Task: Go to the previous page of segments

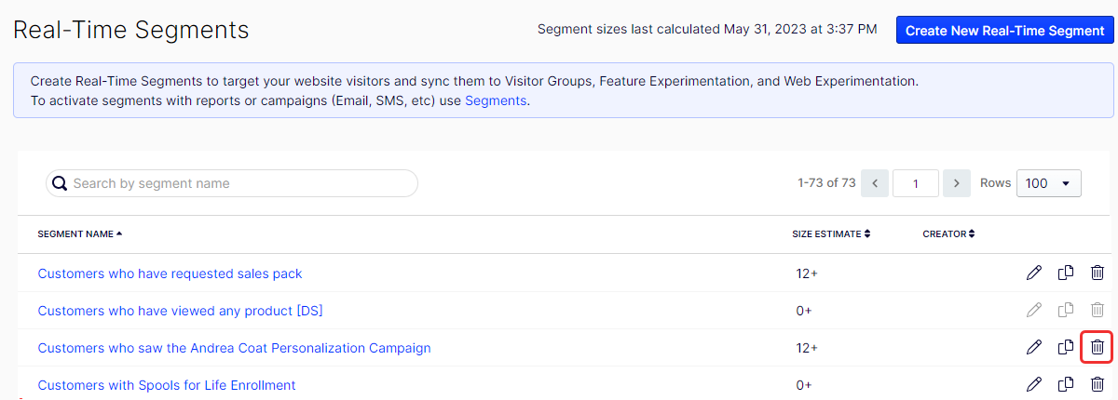Action: pos(875,183)
